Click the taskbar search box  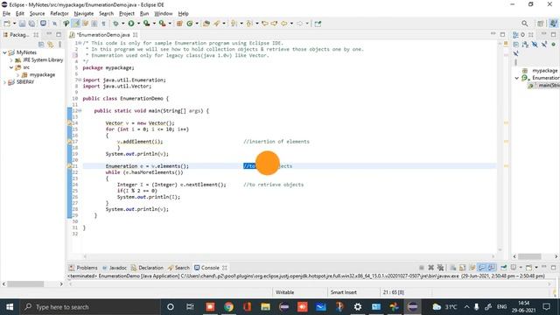coord(89,307)
